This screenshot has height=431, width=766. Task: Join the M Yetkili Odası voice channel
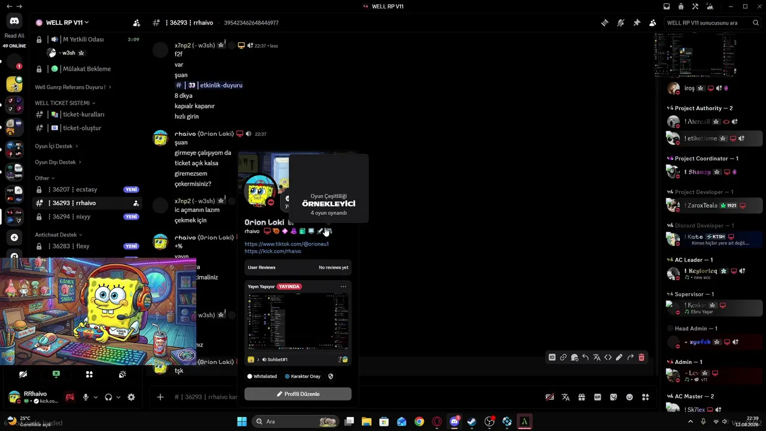tap(87, 40)
